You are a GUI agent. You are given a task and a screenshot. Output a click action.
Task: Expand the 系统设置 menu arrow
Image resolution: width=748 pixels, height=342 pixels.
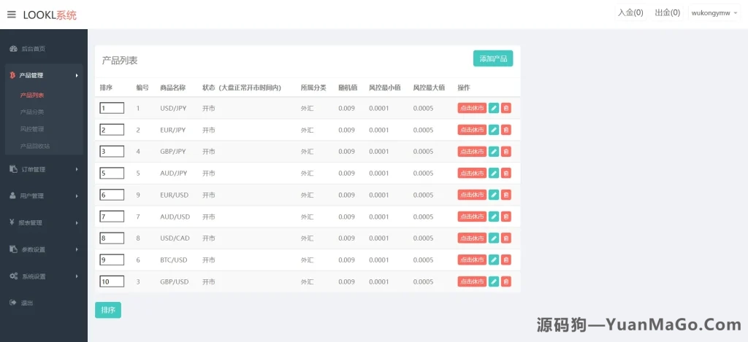[x=76, y=276]
